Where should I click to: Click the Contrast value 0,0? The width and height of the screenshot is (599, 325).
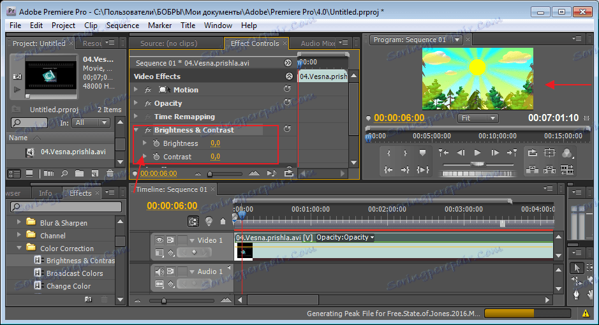click(216, 157)
